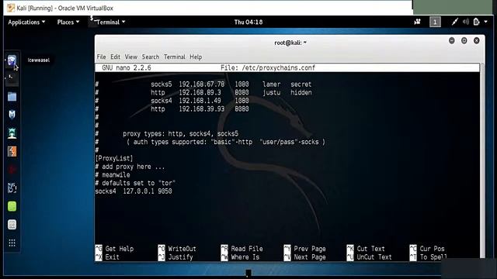Click the 'proxy types: http, socks4, socks5' line
This screenshot has height=279, width=497.
[167, 133]
